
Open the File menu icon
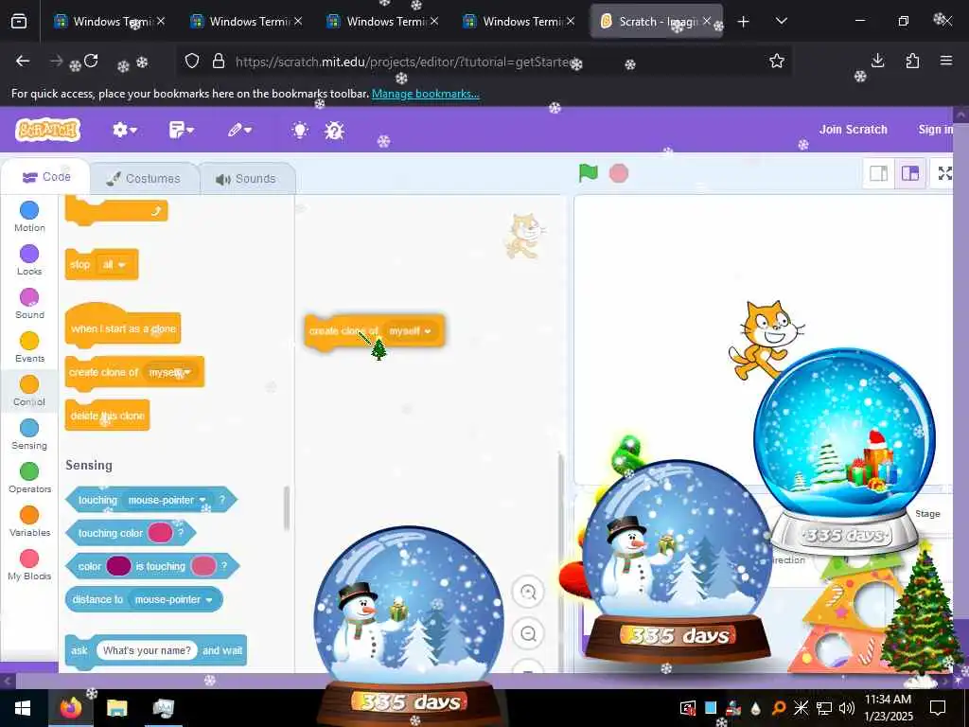click(x=181, y=130)
